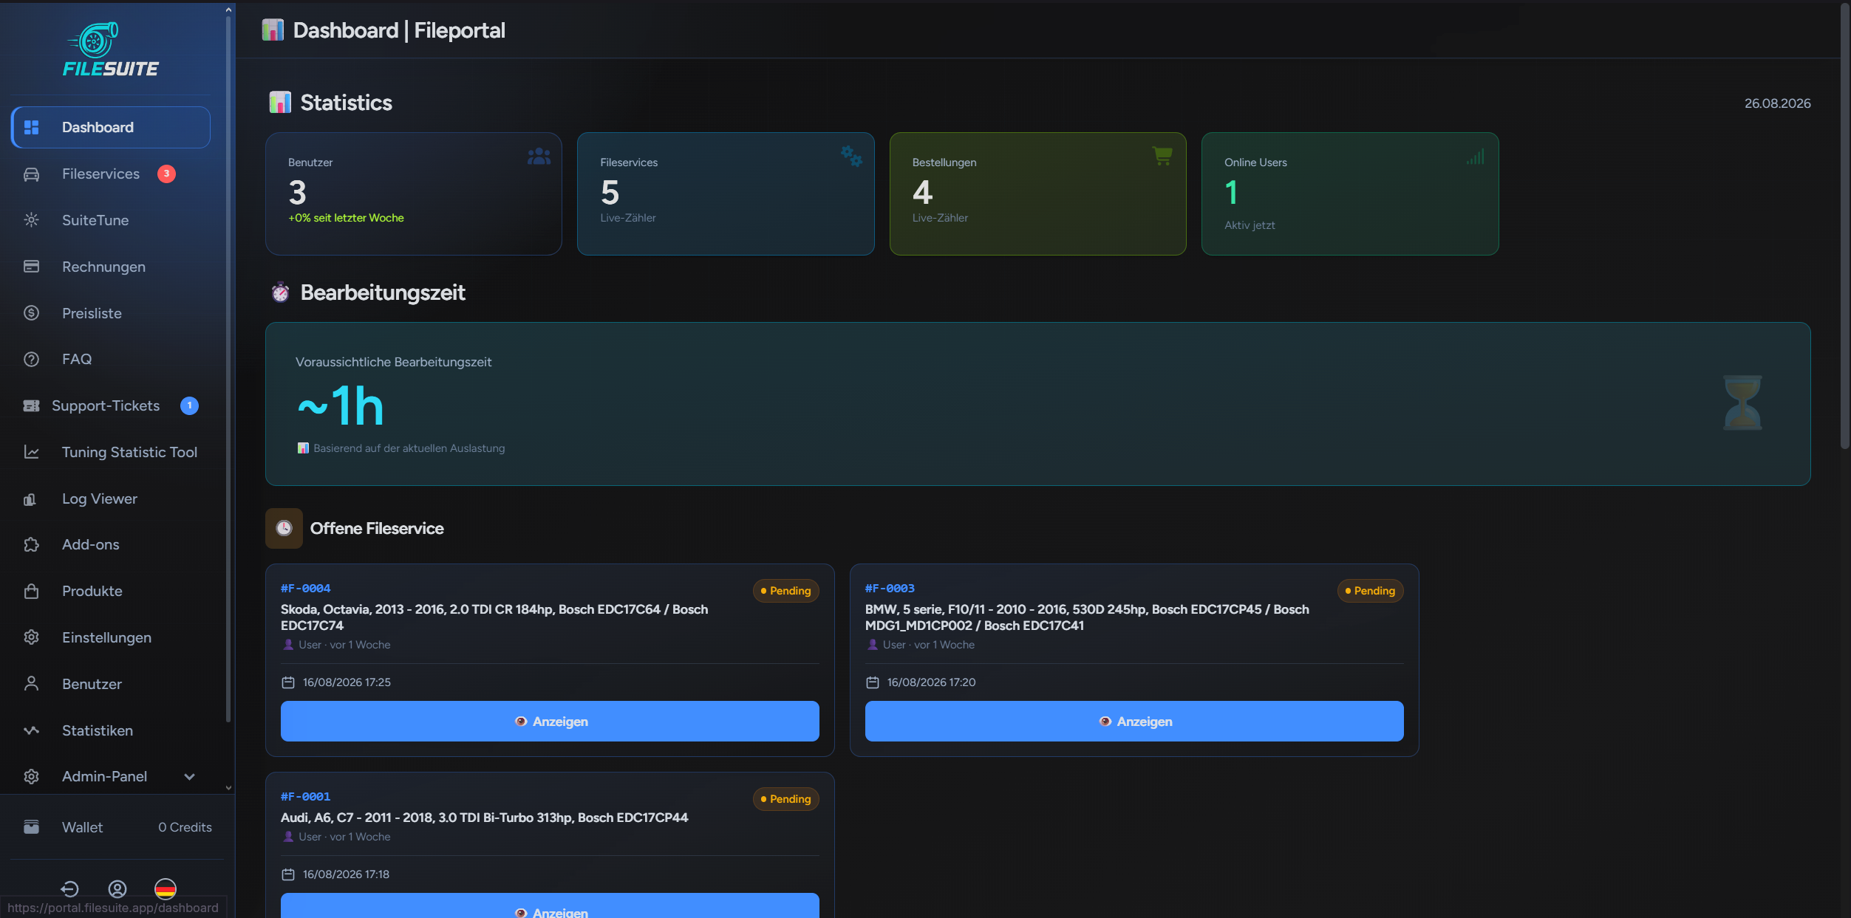
Task: Click the Admin-Panel gear icon
Action: (31, 777)
